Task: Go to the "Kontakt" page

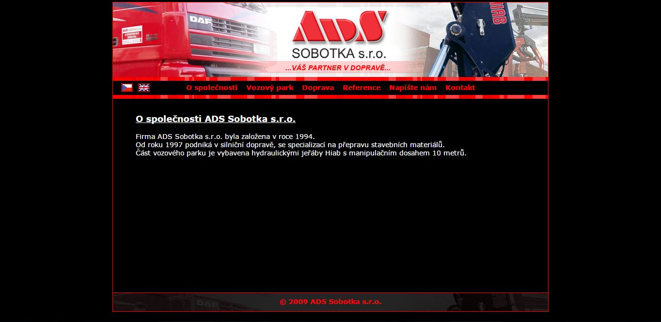Action: point(460,88)
